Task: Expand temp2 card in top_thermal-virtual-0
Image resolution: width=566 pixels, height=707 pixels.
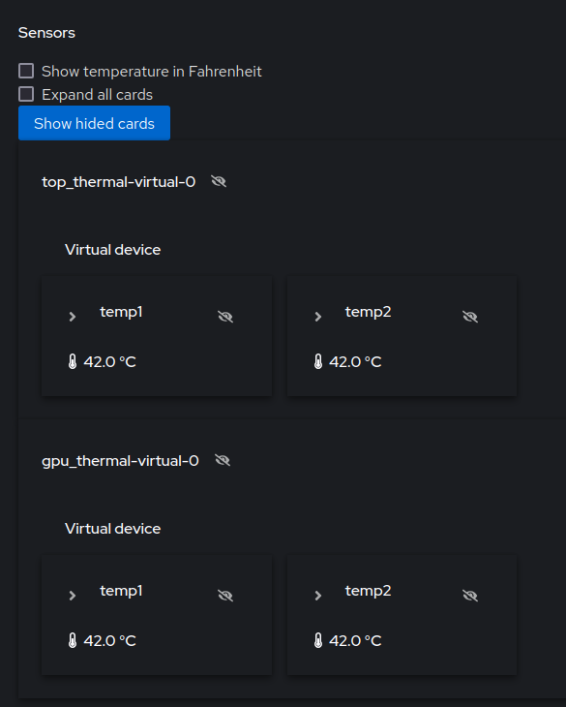Action: point(318,317)
